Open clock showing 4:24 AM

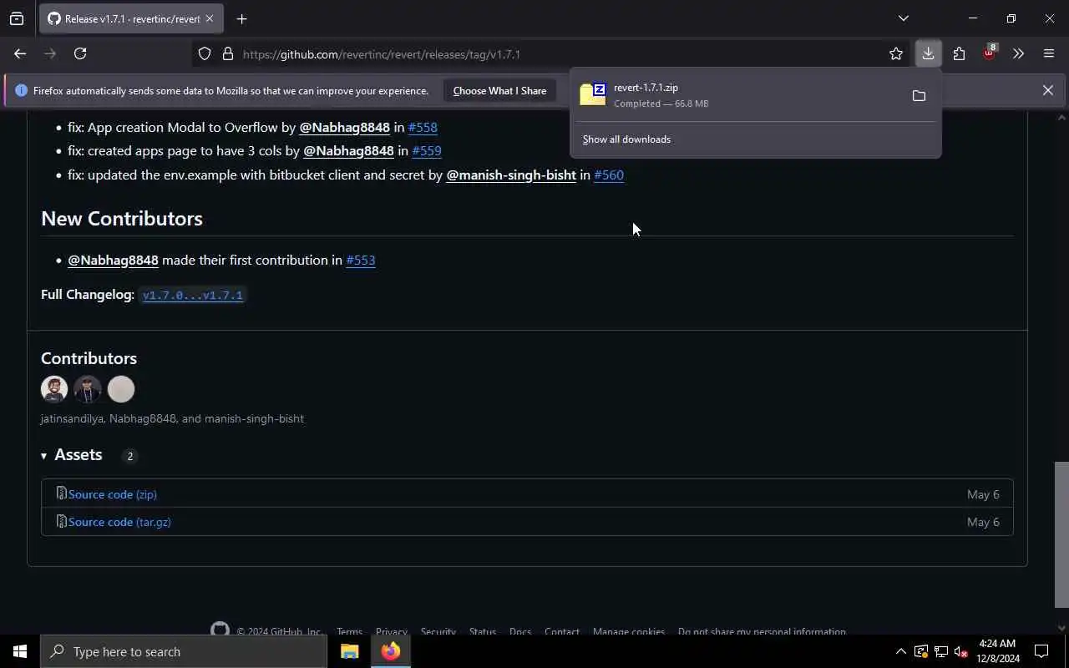click(x=997, y=651)
